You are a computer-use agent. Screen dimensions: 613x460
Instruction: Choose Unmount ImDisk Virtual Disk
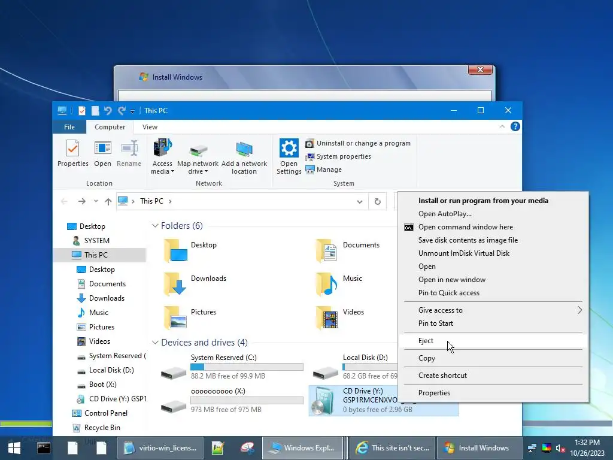click(464, 253)
